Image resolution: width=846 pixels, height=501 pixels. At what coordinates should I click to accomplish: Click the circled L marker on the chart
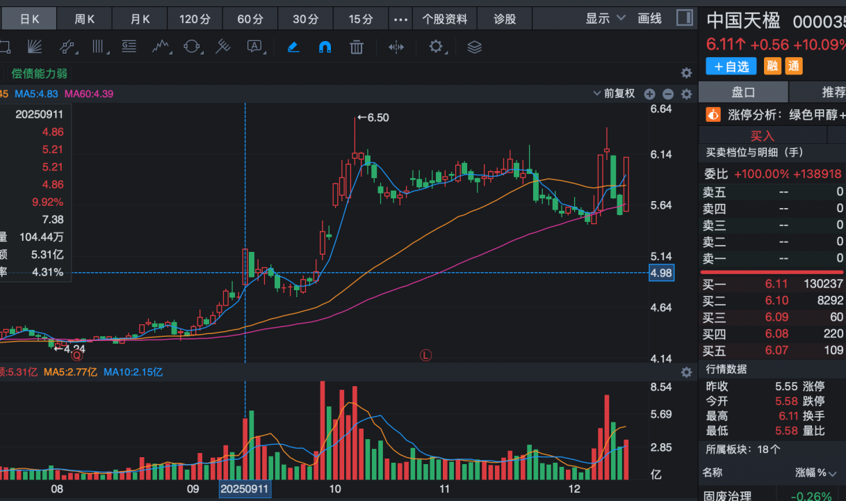(425, 355)
